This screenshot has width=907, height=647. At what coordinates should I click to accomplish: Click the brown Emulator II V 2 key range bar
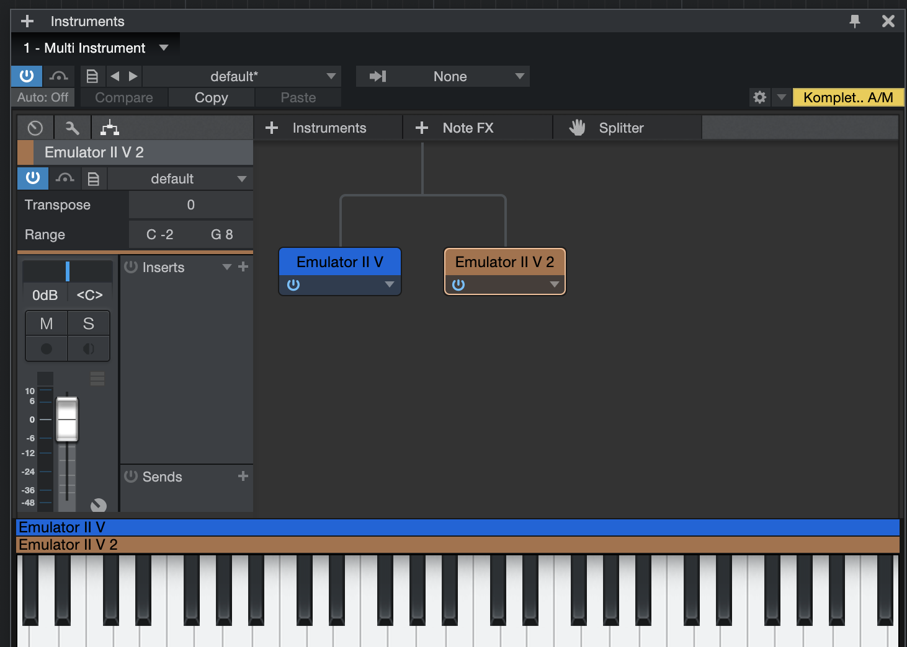pyautogui.click(x=458, y=545)
